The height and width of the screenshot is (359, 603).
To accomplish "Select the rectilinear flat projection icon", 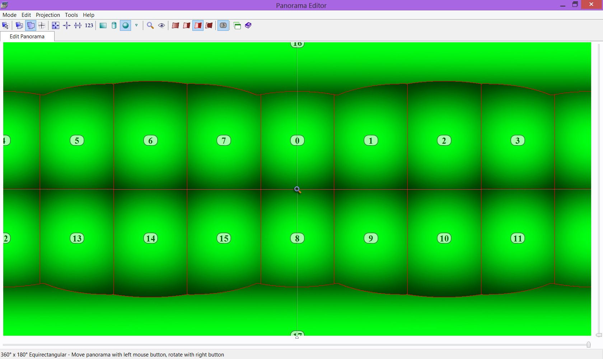I will (x=103, y=25).
